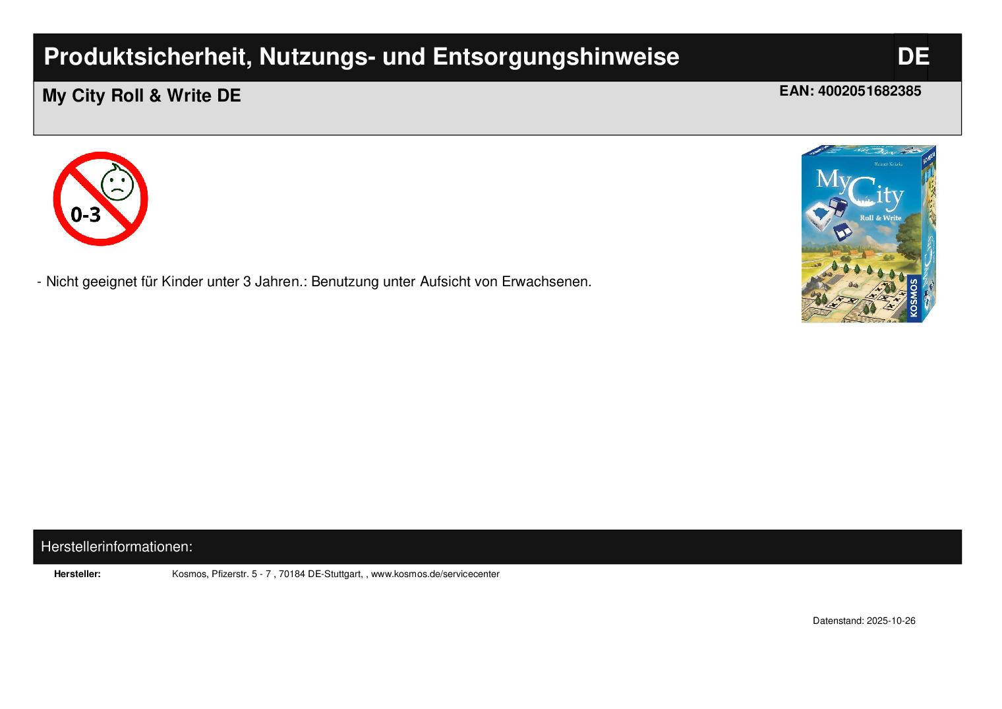Click the "0-3" text inside the warning sign

[86, 214]
